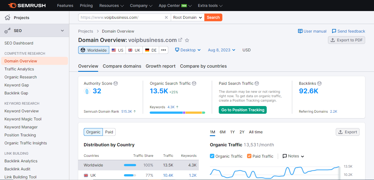Open the Growth report tab

point(161,66)
